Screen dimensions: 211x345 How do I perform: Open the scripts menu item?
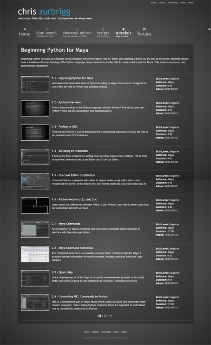coord(103,34)
